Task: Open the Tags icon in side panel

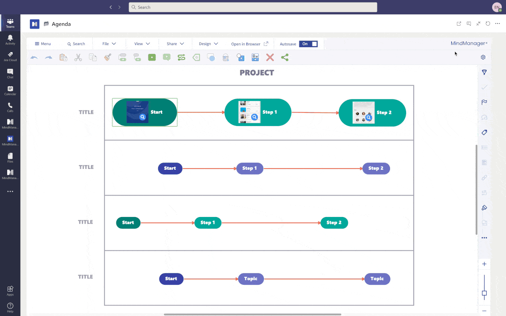Action: coord(484,132)
